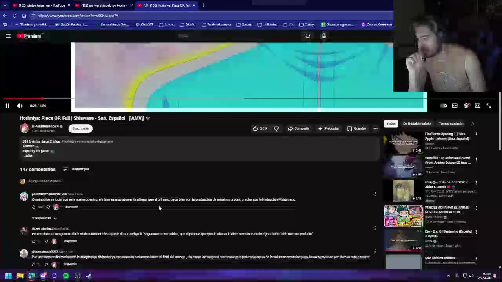Open more actions menu beside Guardar
The width and height of the screenshot is (502, 282).
coord(375,128)
